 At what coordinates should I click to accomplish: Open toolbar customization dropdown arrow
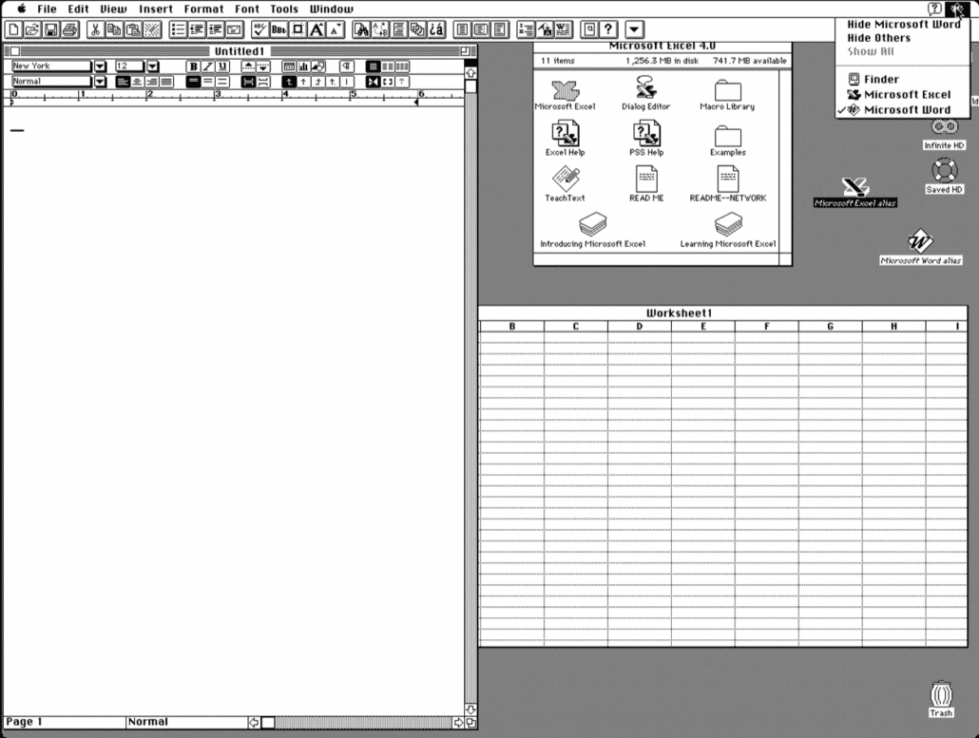click(634, 29)
